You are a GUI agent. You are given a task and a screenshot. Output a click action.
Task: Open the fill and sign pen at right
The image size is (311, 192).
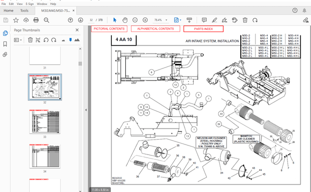(305, 20)
